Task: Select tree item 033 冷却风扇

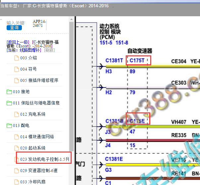Action: pyautogui.click(x=33, y=182)
